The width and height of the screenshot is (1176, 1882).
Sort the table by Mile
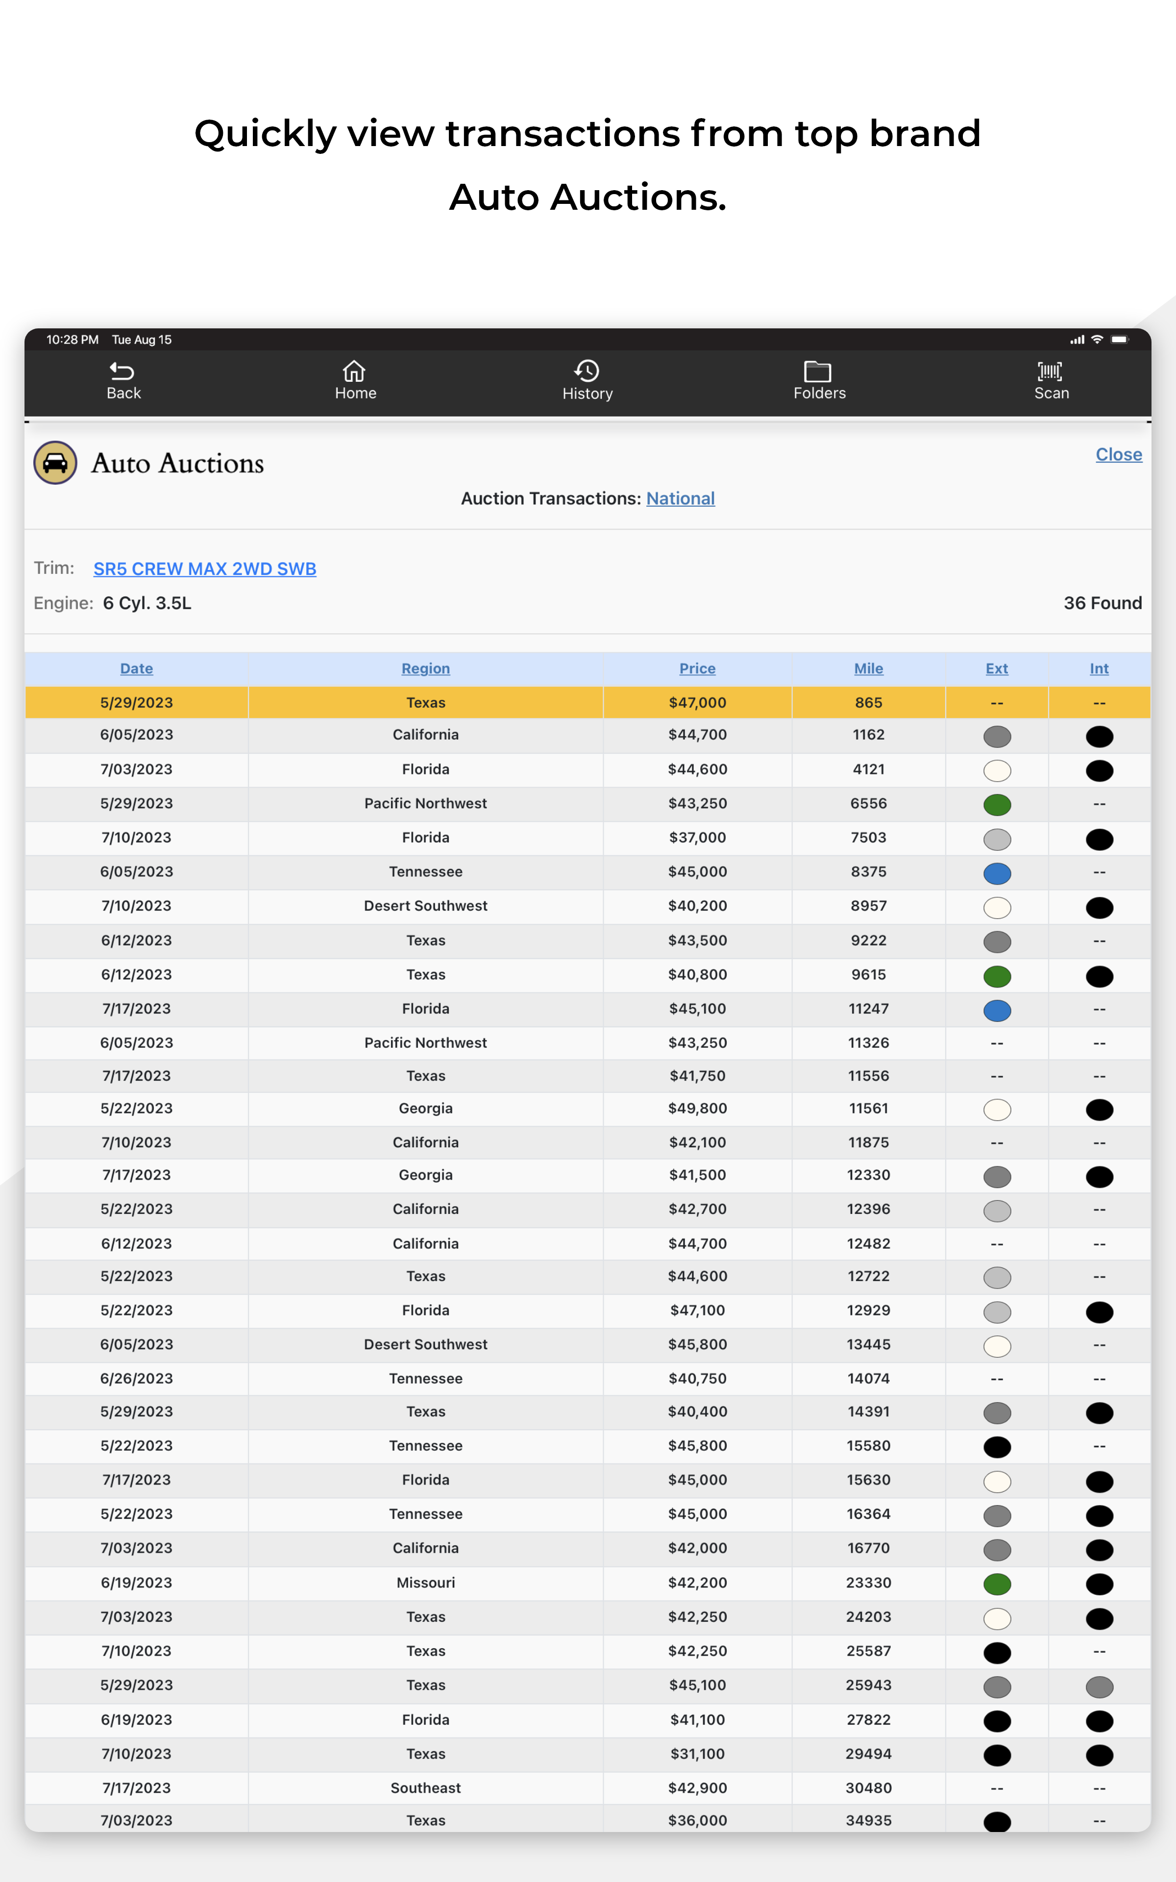tap(869, 669)
